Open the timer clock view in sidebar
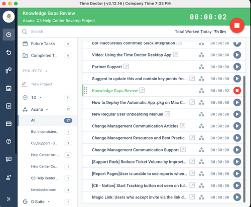Screen dimensions: 251x207 point(9,35)
